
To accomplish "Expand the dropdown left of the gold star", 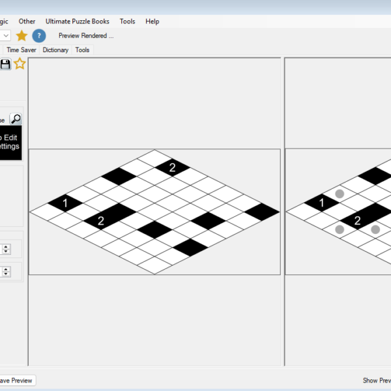I will [5, 36].
